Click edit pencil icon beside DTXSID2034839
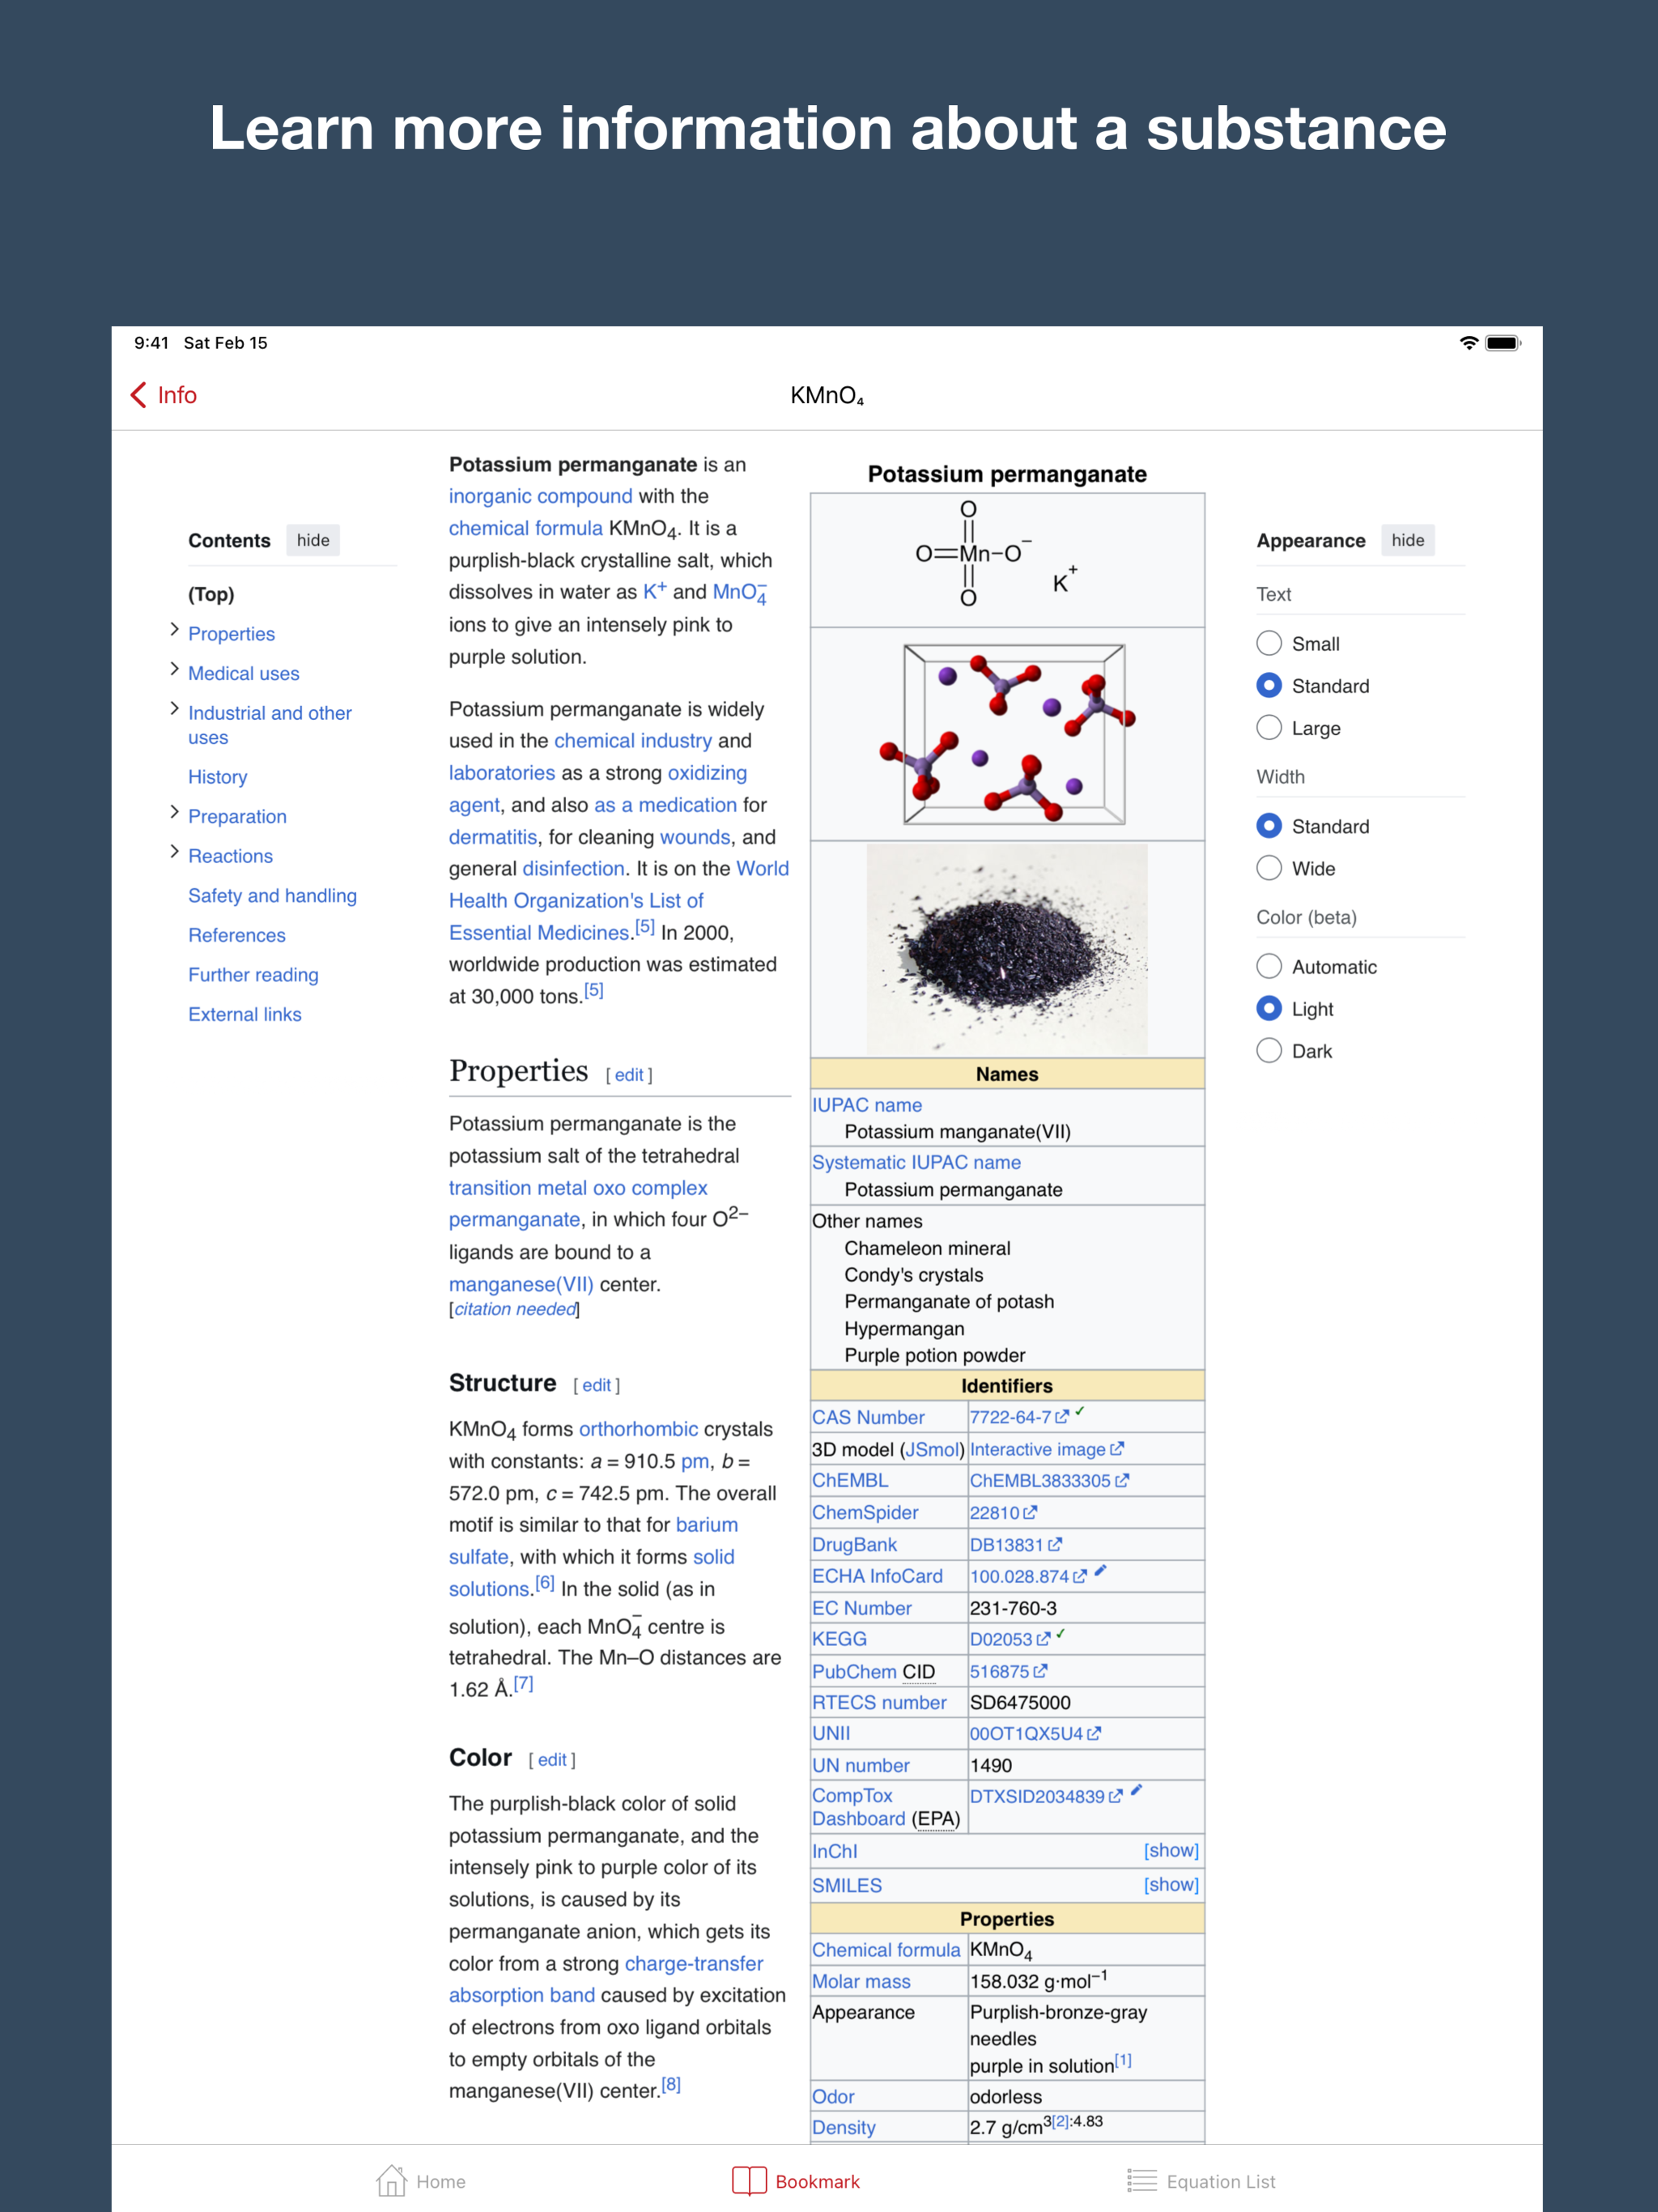 (x=1136, y=1790)
